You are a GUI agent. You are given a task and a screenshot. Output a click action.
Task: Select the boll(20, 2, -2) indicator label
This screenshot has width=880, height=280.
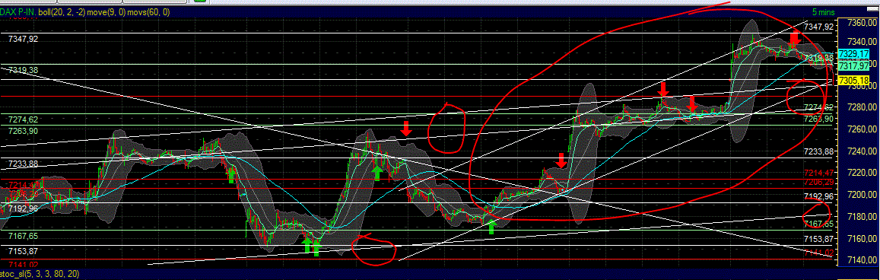[61, 11]
